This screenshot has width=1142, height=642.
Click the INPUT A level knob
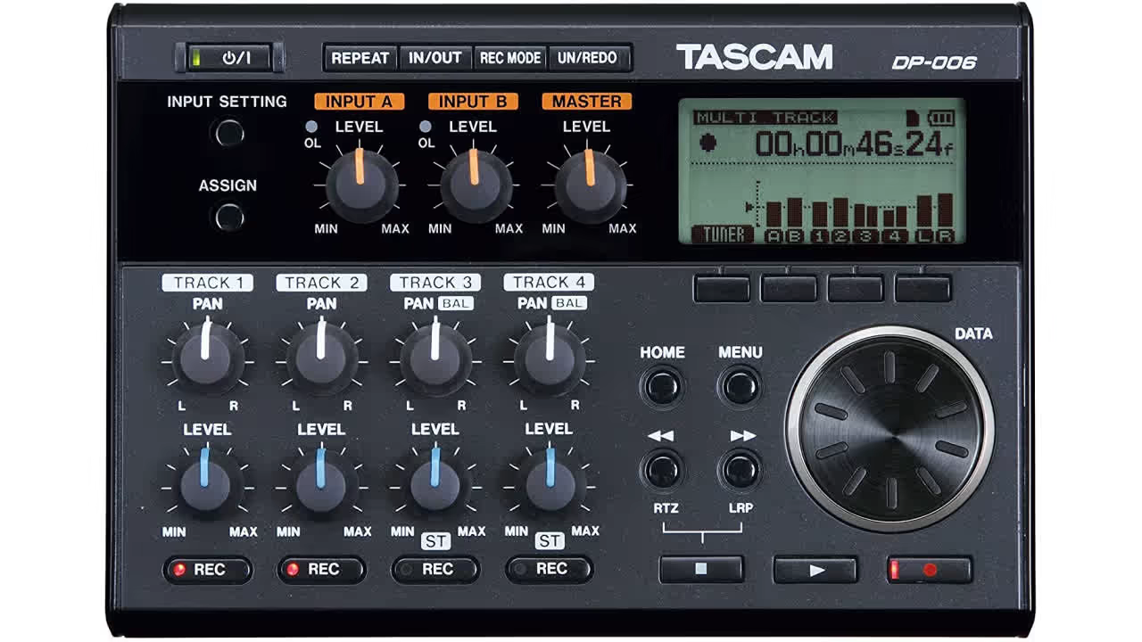[361, 185]
